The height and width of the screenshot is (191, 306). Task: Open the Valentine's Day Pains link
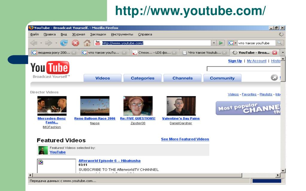pos(181,118)
